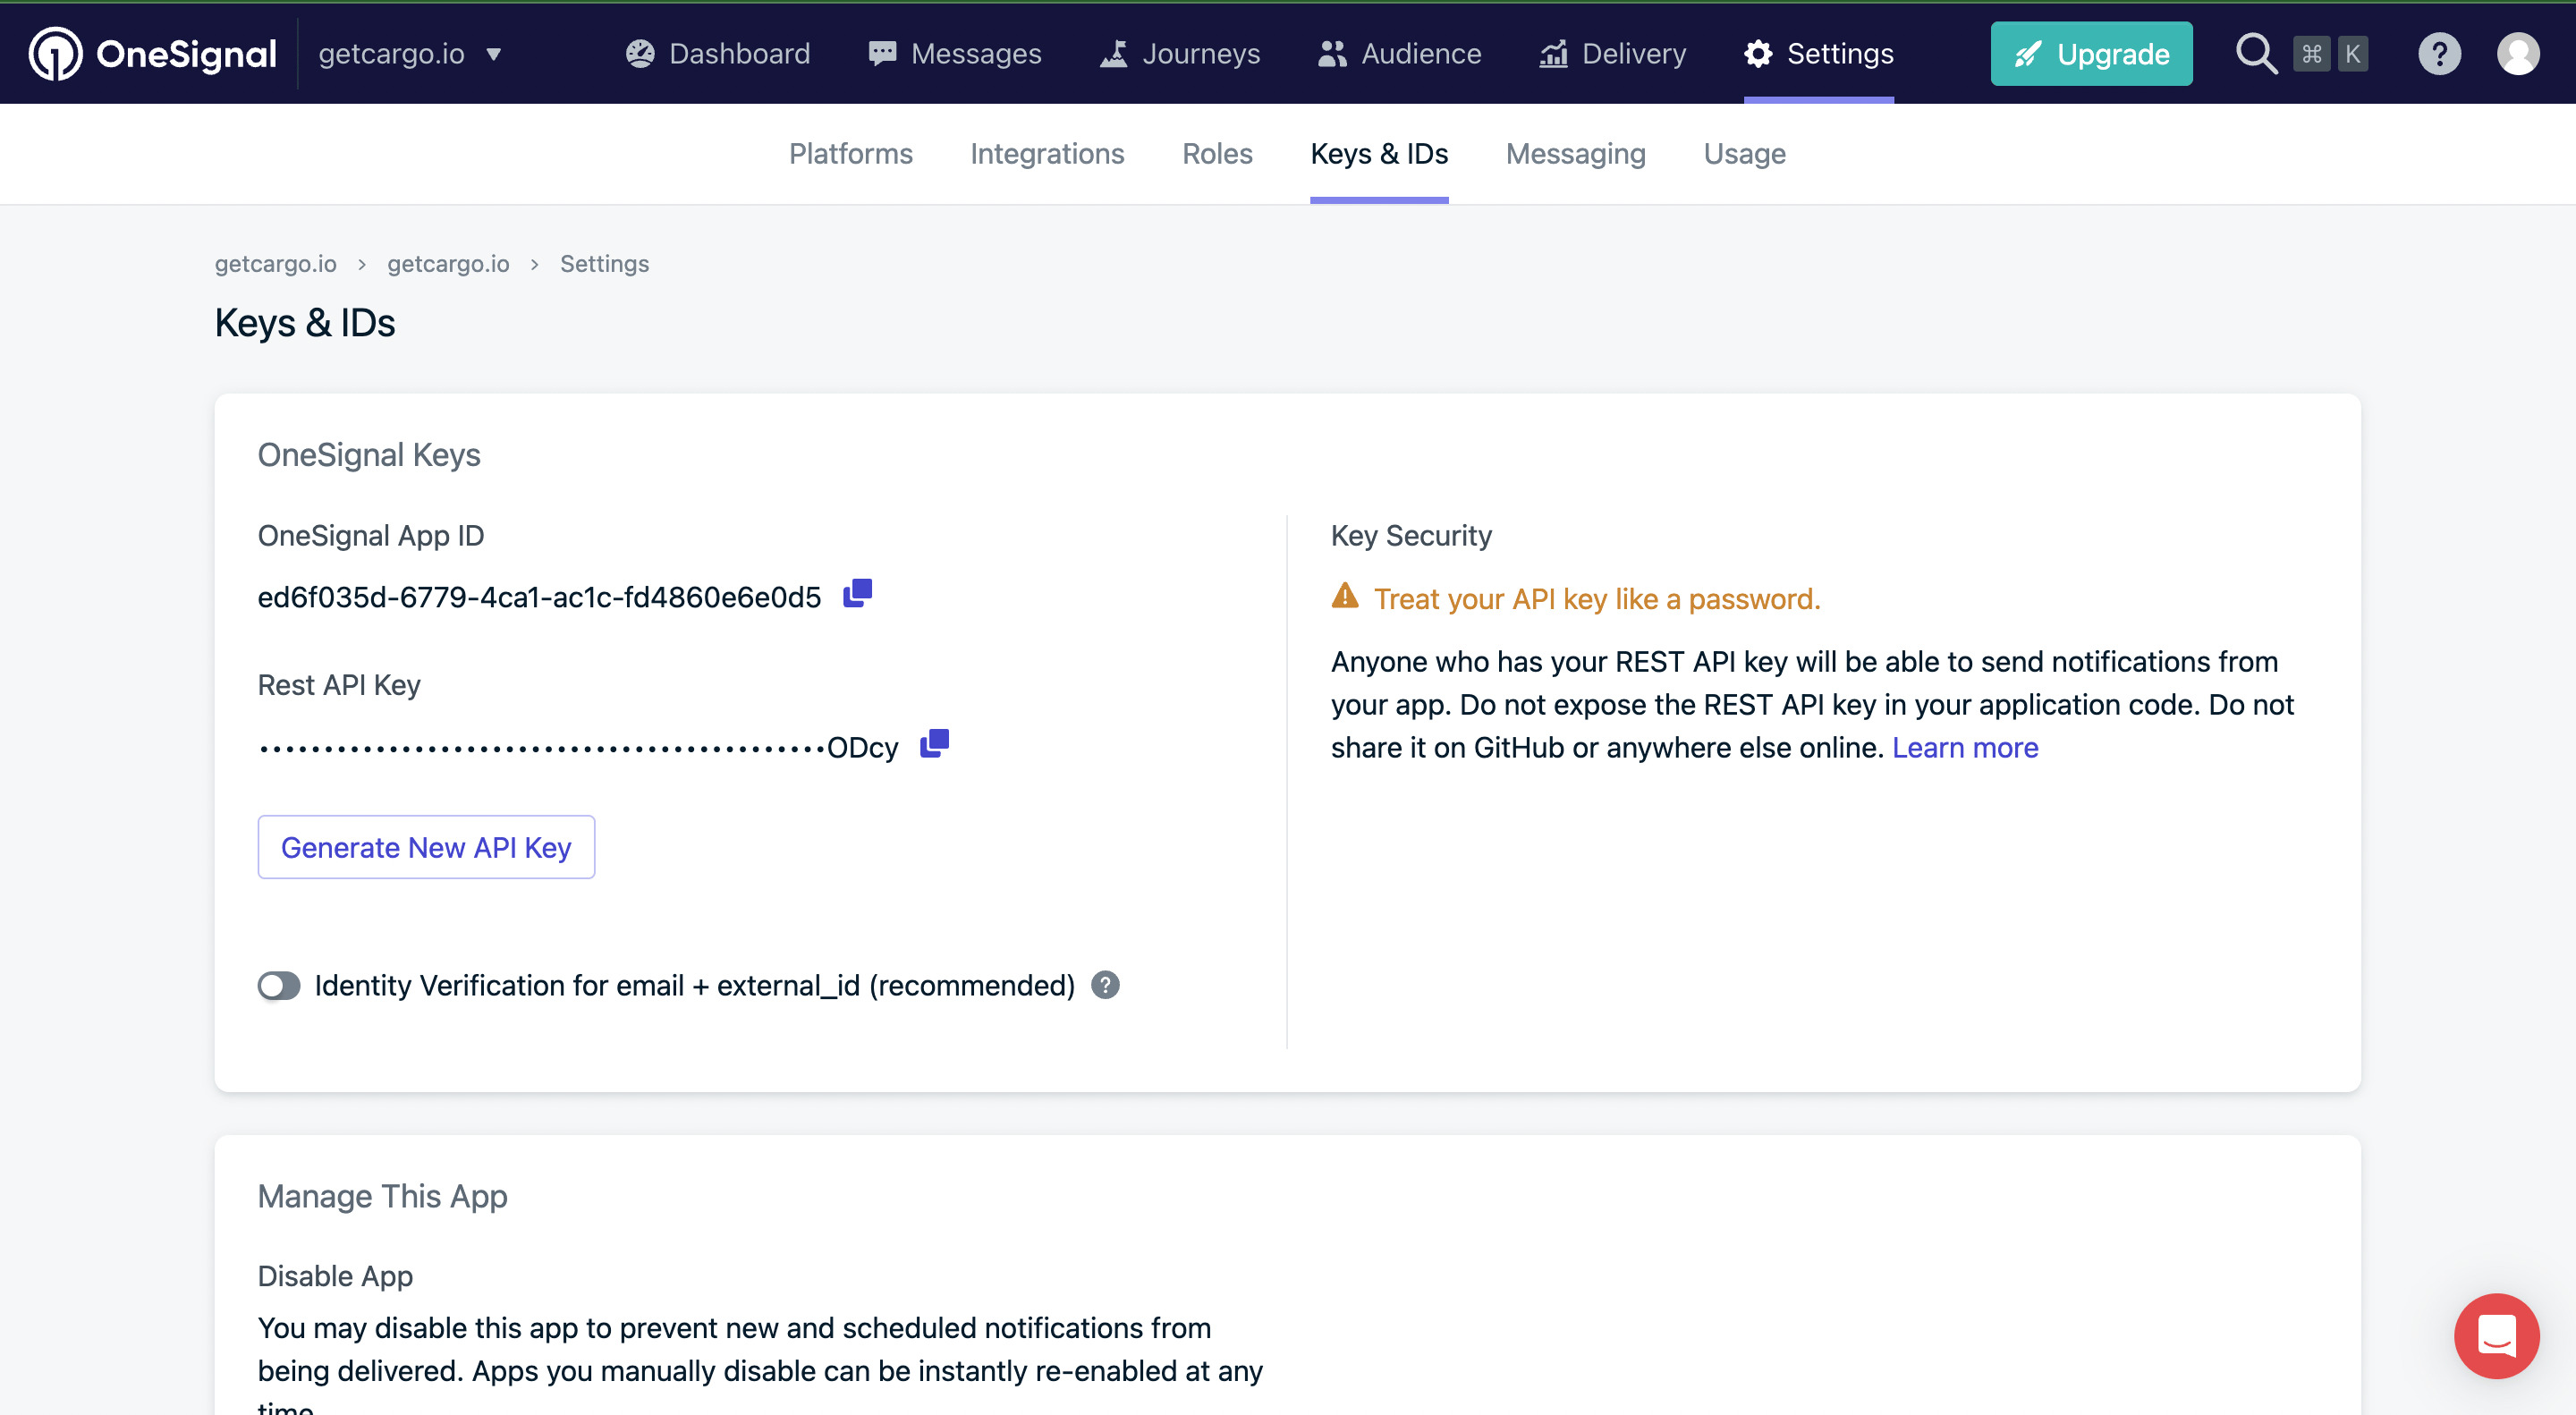The width and height of the screenshot is (2576, 1415).
Task: Copy the Rest API Key
Action: pos(934,743)
